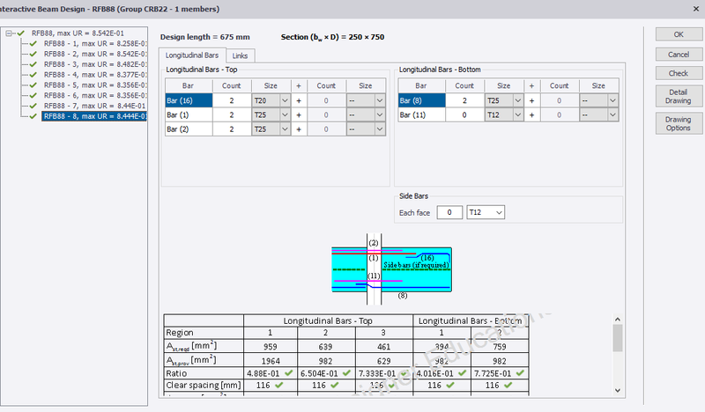This screenshot has width=705, height=412.
Task: Open size dropdown for top Bar (16)
Action: (x=285, y=100)
